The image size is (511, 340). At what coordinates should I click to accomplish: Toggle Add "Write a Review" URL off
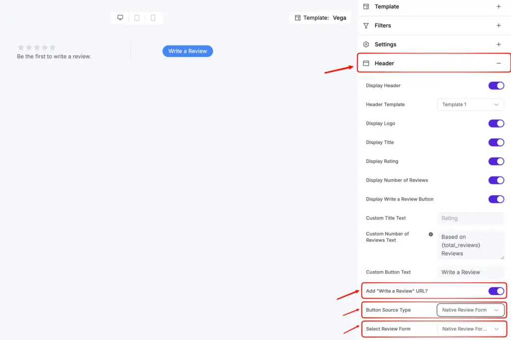(496, 291)
